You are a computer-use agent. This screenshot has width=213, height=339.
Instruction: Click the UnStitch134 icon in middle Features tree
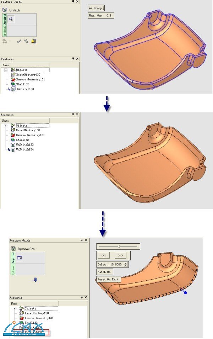coord(13,149)
